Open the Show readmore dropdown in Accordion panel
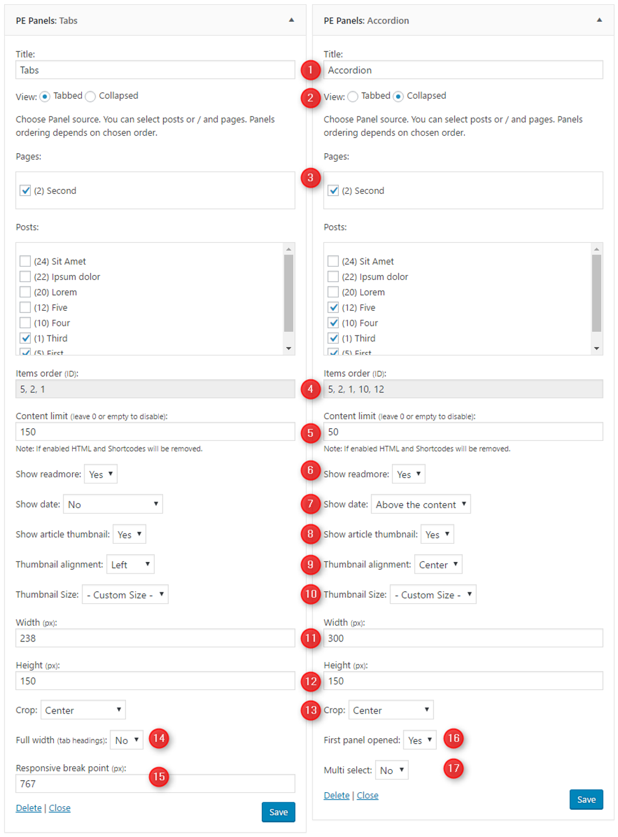This screenshot has height=837, width=618. (x=408, y=474)
